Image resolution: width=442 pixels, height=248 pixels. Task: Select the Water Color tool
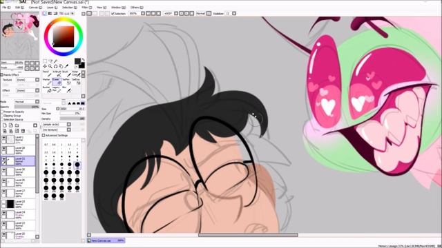coord(76,74)
